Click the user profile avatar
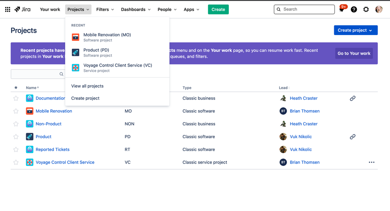390x211 pixels. (x=379, y=9)
